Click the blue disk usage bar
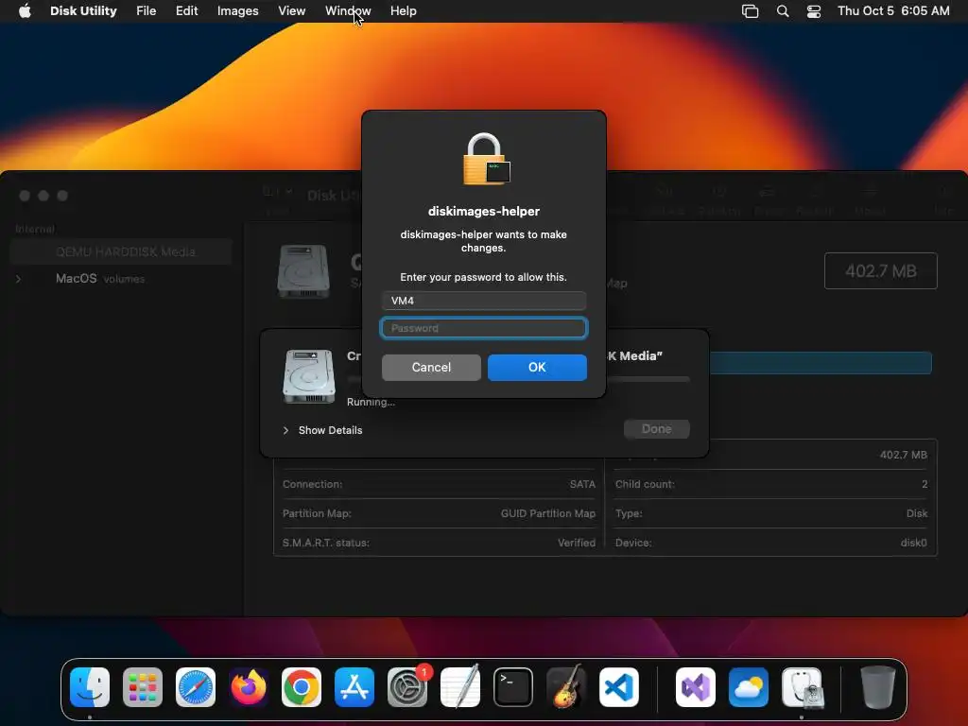 pos(821,363)
